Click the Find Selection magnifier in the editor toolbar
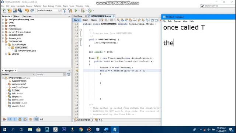 (x=118, y=20)
